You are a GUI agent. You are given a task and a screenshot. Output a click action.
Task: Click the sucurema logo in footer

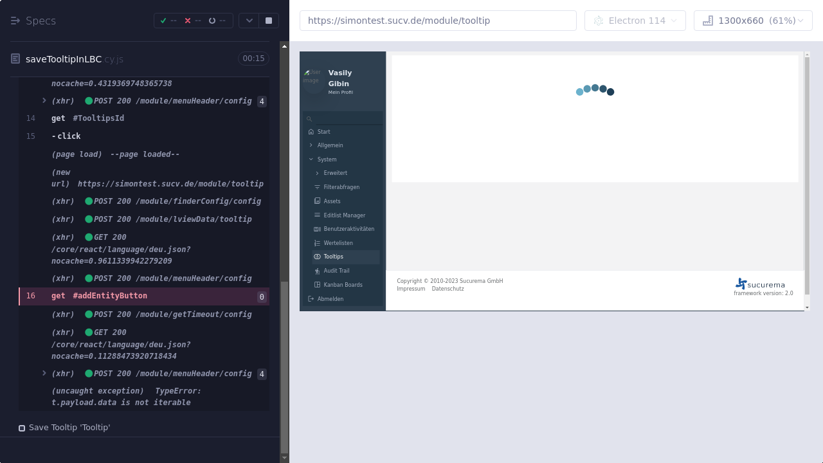pos(760,284)
